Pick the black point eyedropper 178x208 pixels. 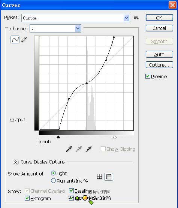pyautogui.click(x=69, y=149)
